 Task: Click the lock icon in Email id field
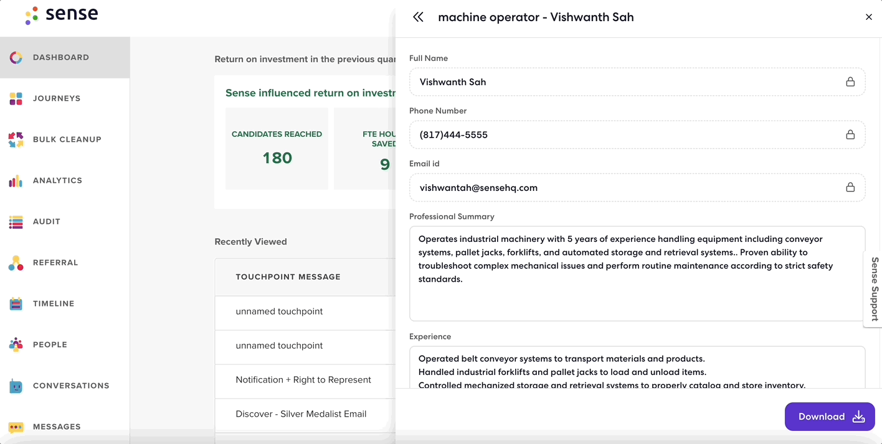tap(850, 187)
